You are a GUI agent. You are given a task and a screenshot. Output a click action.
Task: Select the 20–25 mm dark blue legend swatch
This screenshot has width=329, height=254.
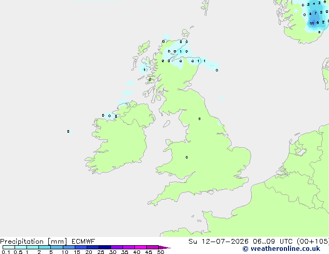point(93,247)
